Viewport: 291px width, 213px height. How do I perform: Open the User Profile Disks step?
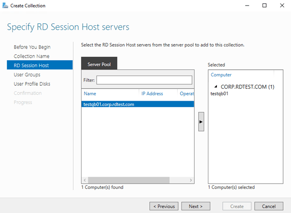click(32, 84)
